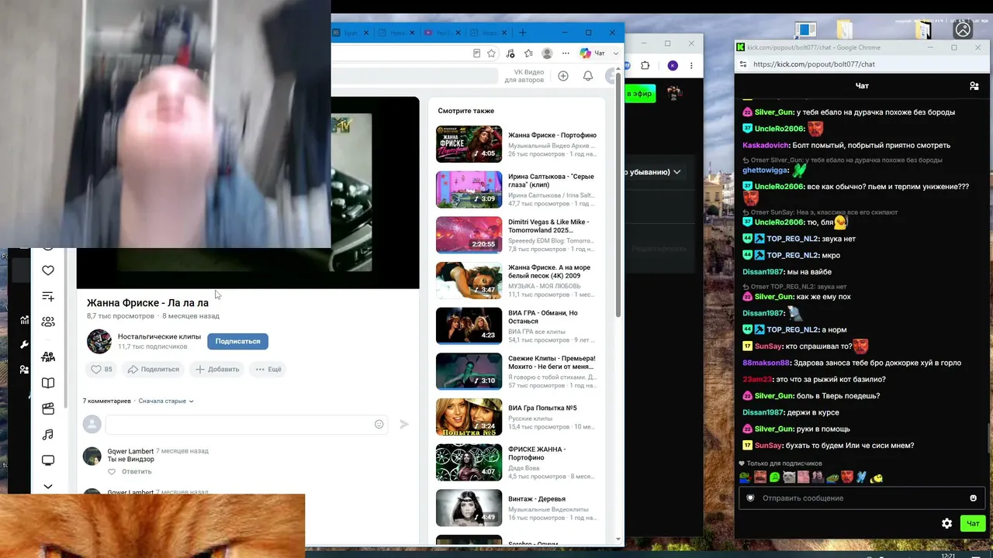Send the comment with the arrow icon

tap(403, 424)
